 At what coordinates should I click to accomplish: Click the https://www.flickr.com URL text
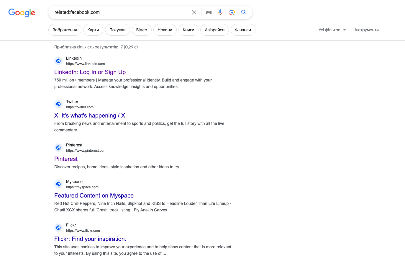coord(83,231)
